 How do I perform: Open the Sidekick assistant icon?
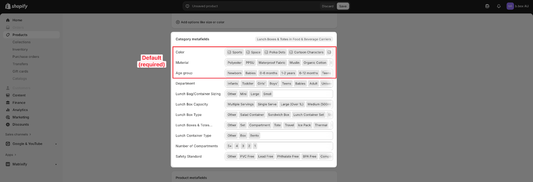(x=487, y=6)
